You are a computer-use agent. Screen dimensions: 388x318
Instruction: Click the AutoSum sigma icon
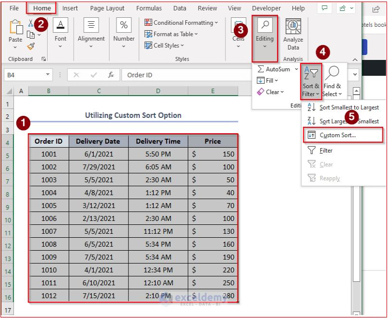(261, 69)
